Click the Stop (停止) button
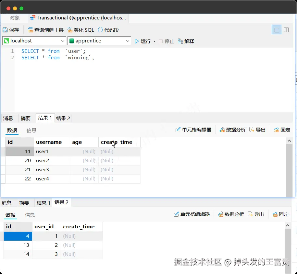Screen dimensions: 297x274 tap(167, 41)
